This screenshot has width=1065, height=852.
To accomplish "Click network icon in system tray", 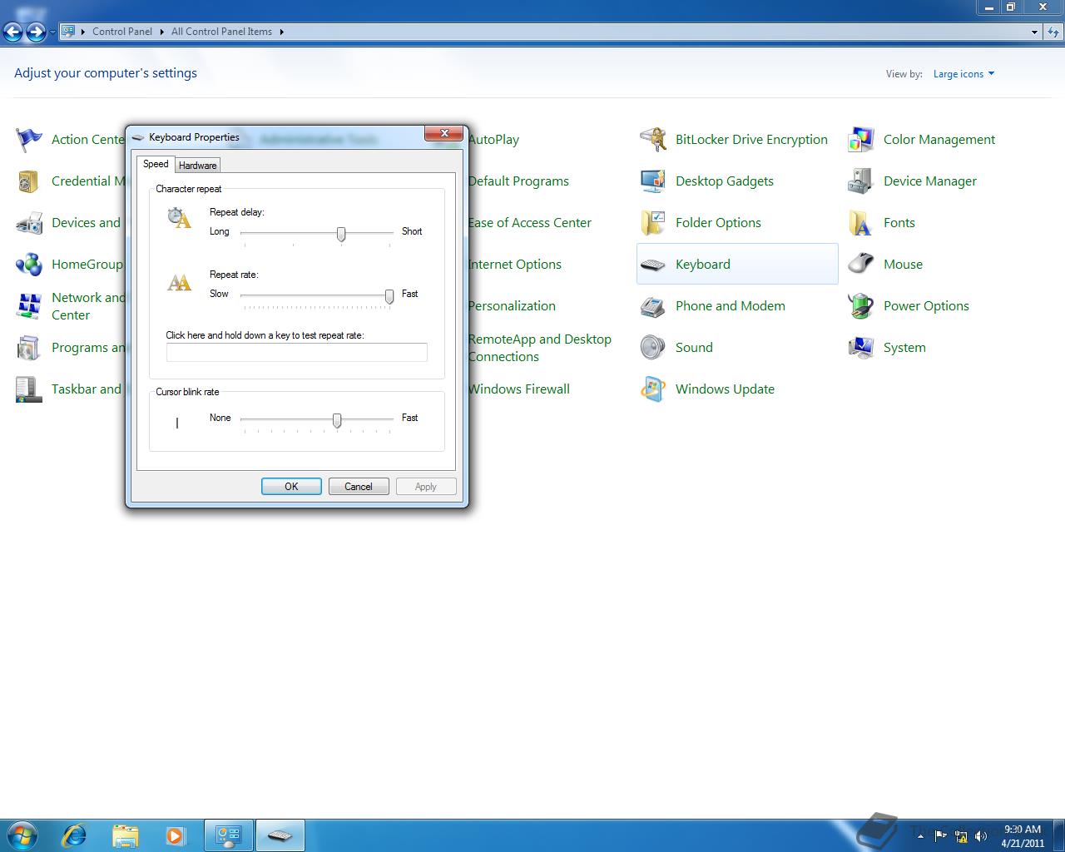I will point(961,836).
